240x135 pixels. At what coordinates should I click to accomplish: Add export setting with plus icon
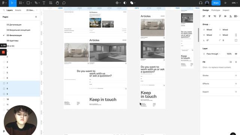click(236, 92)
